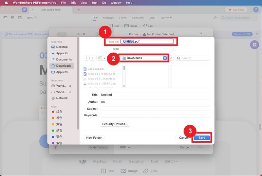Viewport: 262px width, 176px height.
Task: Switch to the Security tab at top
Action: [138, 18]
